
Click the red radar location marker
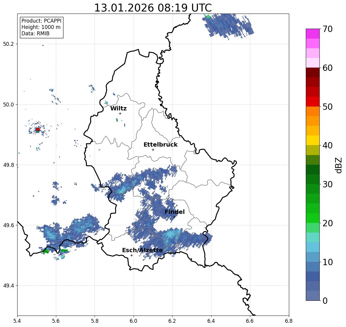point(38,129)
